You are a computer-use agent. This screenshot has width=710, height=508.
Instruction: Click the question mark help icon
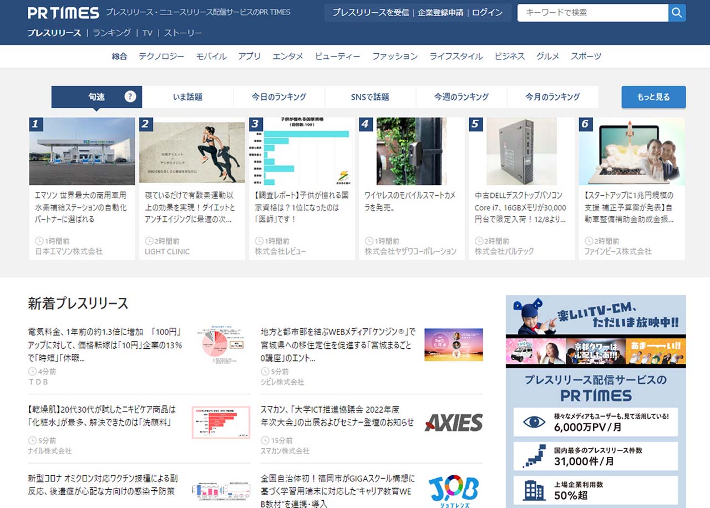pos(130,96)
